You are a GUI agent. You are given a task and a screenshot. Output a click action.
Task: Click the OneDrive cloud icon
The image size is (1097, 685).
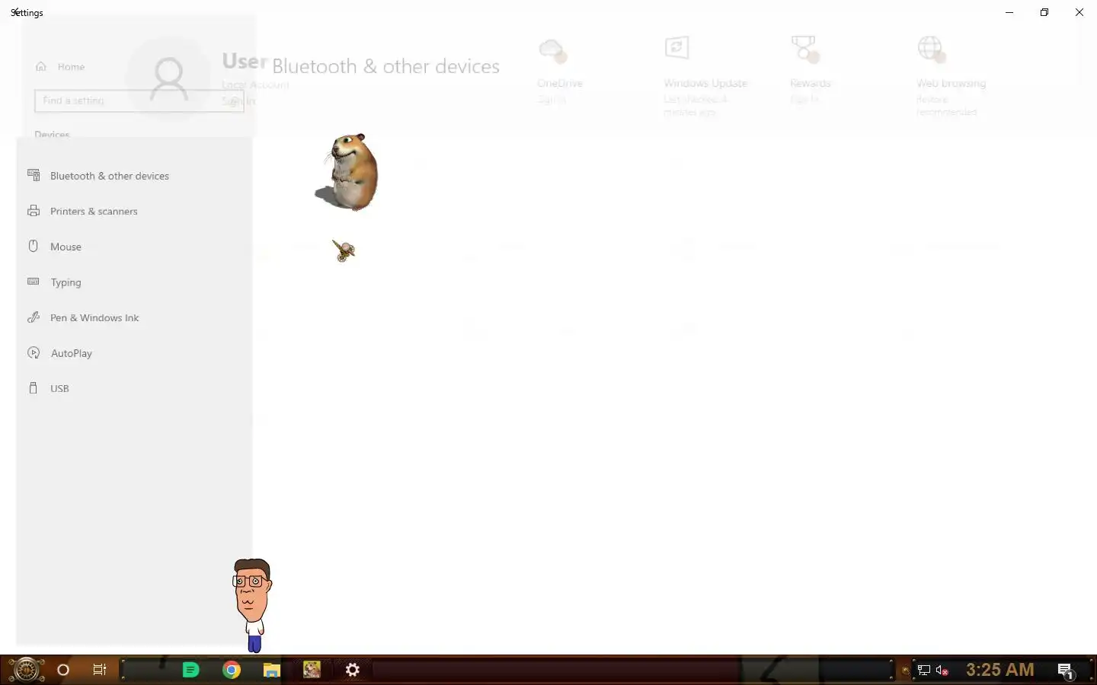click(x=552, y=50)
